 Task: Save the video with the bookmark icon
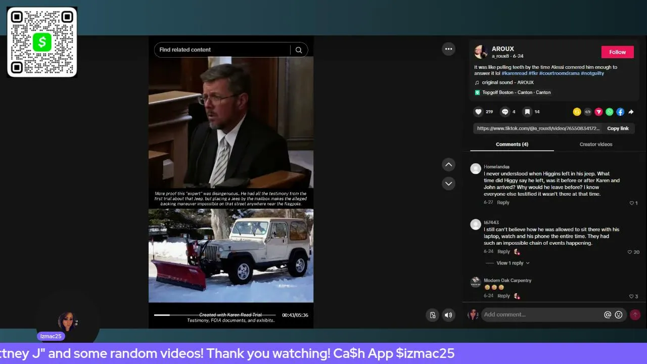(x=527, y=112)
